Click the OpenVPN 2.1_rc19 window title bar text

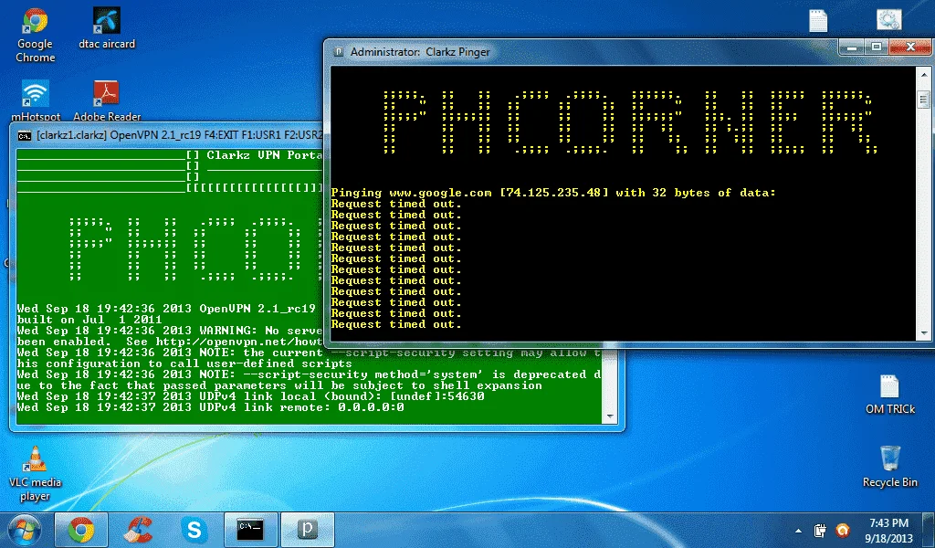pos(179,135)
